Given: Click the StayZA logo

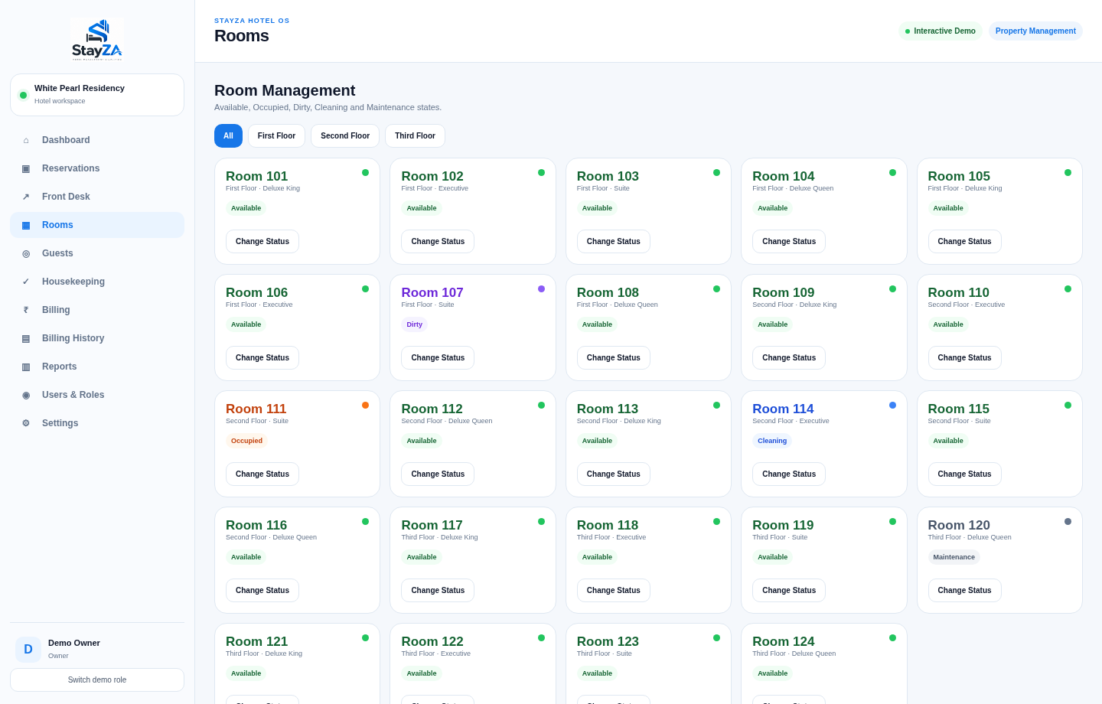Looking at the screenshot, I should pyautogui.click(x=97, y=39).
